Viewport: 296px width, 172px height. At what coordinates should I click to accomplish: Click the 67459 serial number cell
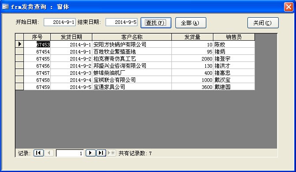coord(37,87)
